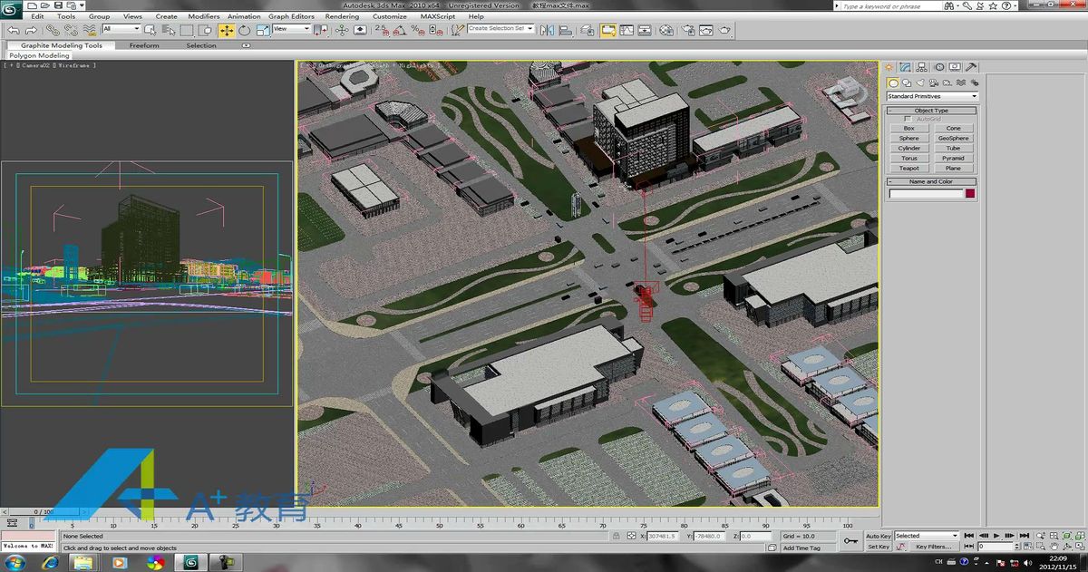Activate the Select and Rotate tool
This screenshot has height=572, width=1088.
[245, 30]
